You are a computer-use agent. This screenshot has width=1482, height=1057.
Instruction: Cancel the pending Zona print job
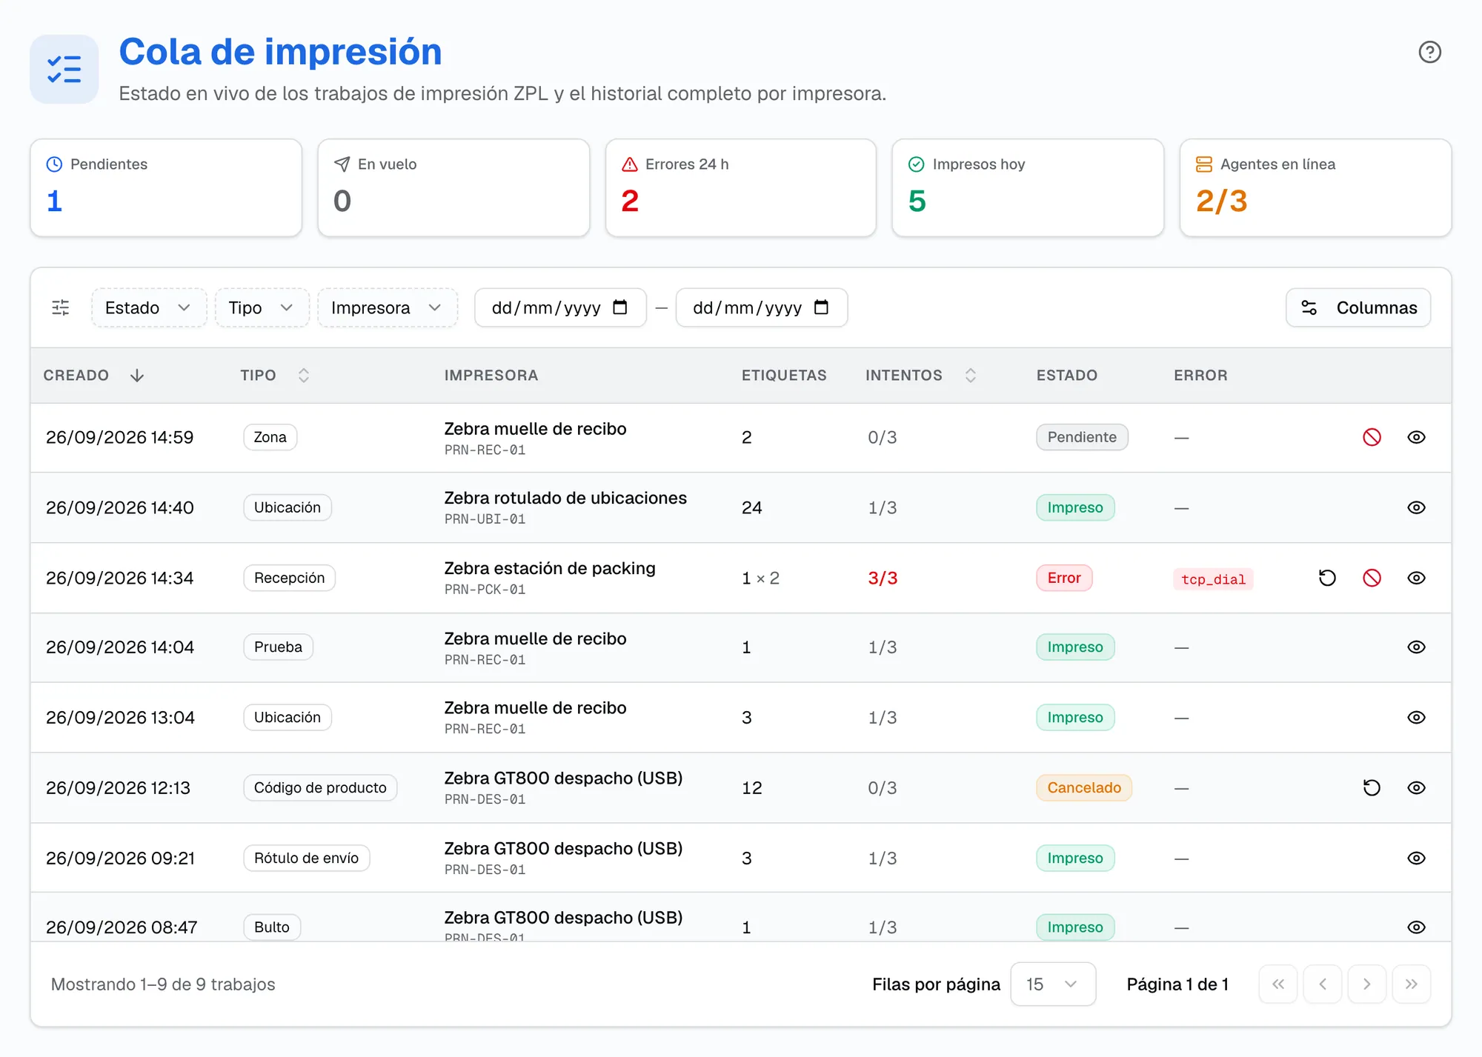click(x=1372, y=437)
